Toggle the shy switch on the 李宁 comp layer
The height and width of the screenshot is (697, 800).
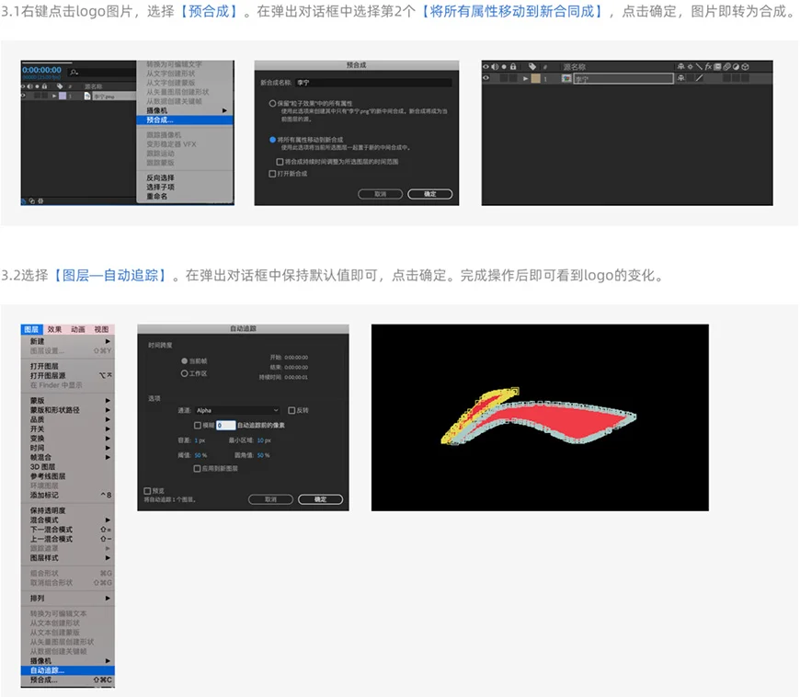pyautogui.click(x=681, y=78)
